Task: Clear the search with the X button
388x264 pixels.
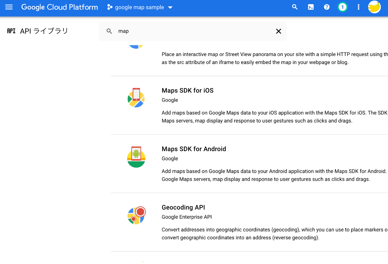Action: [x=279, y=31]
